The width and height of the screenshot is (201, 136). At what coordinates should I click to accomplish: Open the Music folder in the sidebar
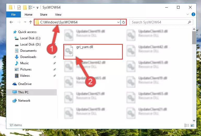click(24, 63)
